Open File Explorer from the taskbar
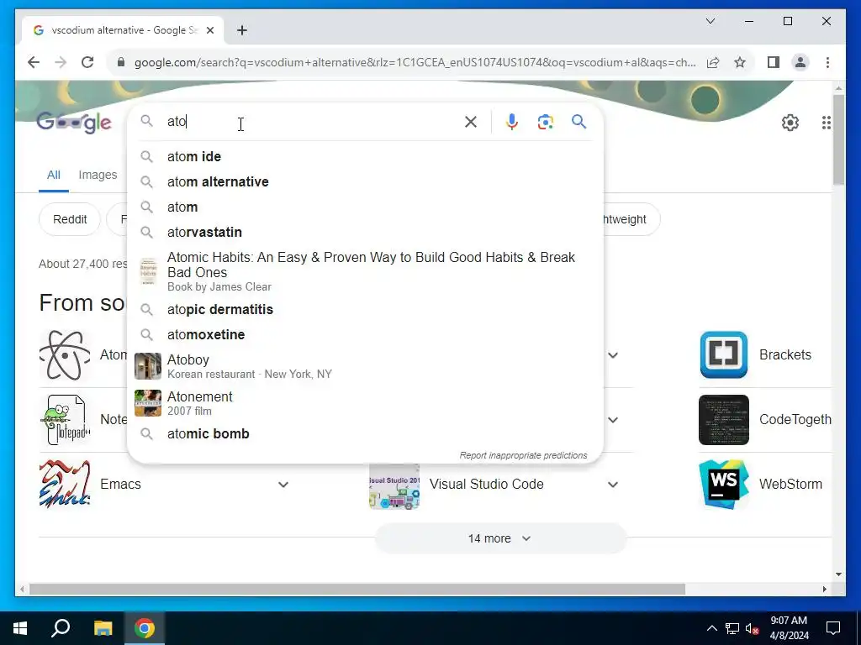 pyautogui.click(x=103, y=628)
